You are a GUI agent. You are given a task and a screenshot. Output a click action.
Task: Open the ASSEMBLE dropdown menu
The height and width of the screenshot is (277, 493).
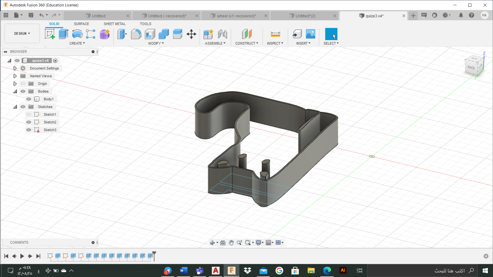215,43
